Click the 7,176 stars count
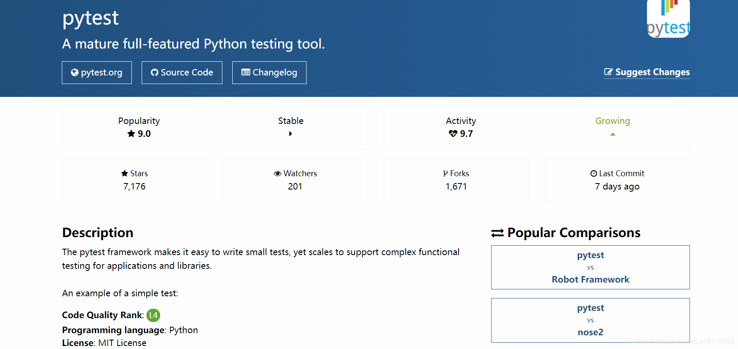This screenshot has height=349, width=738. 134,187
